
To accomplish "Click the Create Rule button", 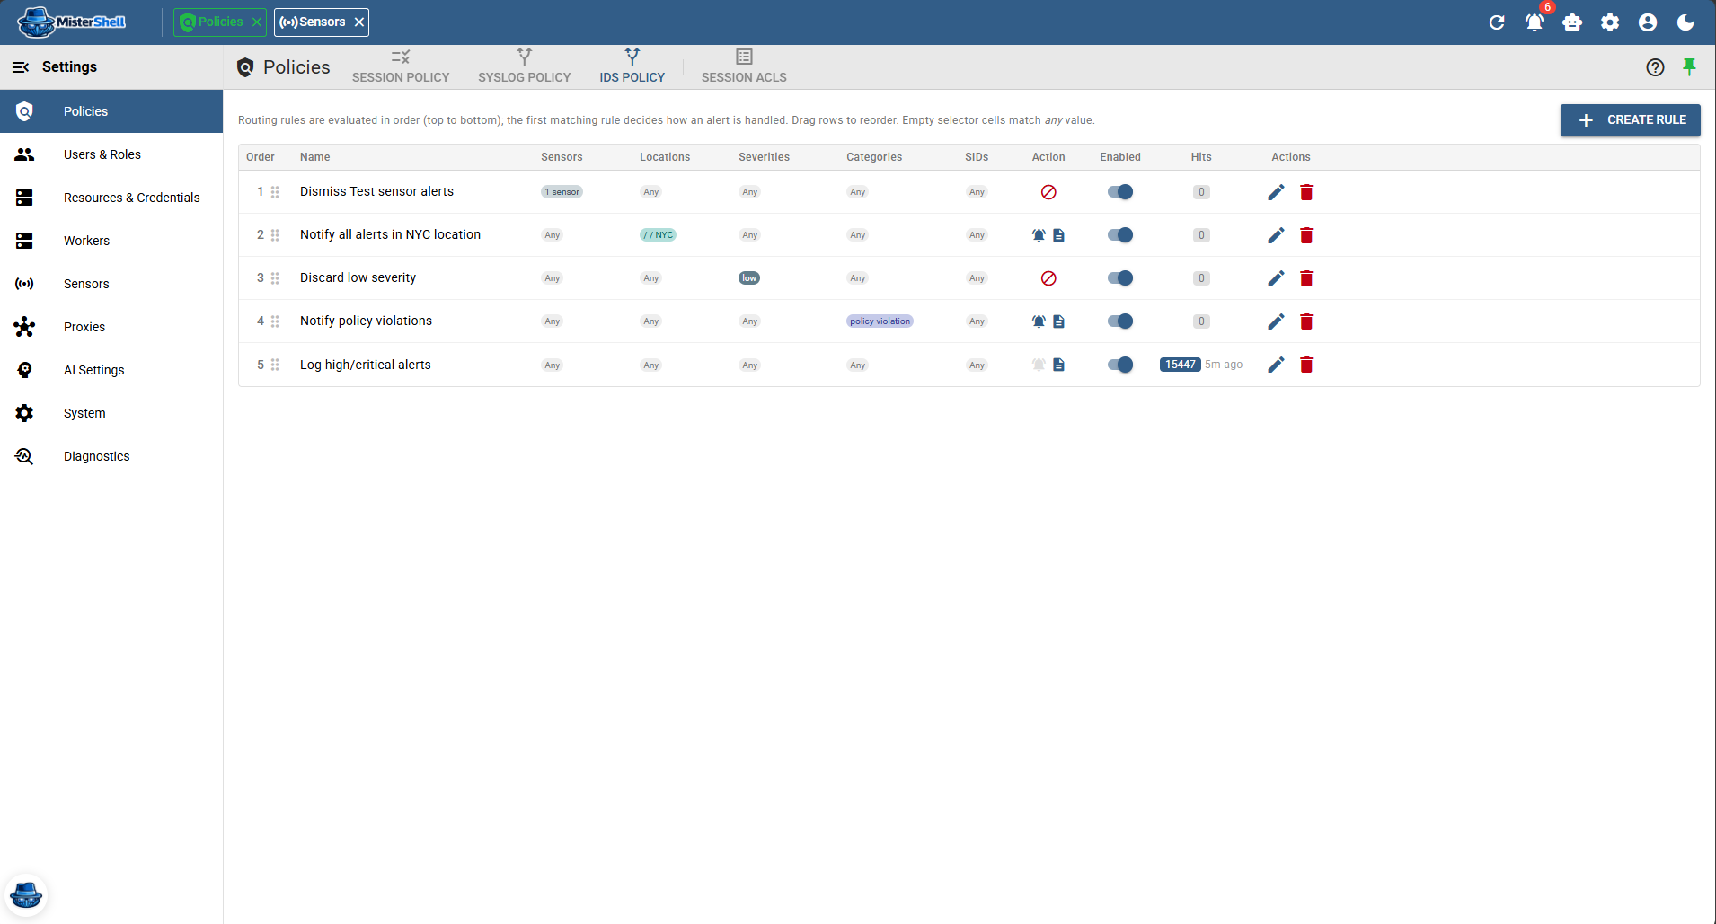I will coord(1630,120).
